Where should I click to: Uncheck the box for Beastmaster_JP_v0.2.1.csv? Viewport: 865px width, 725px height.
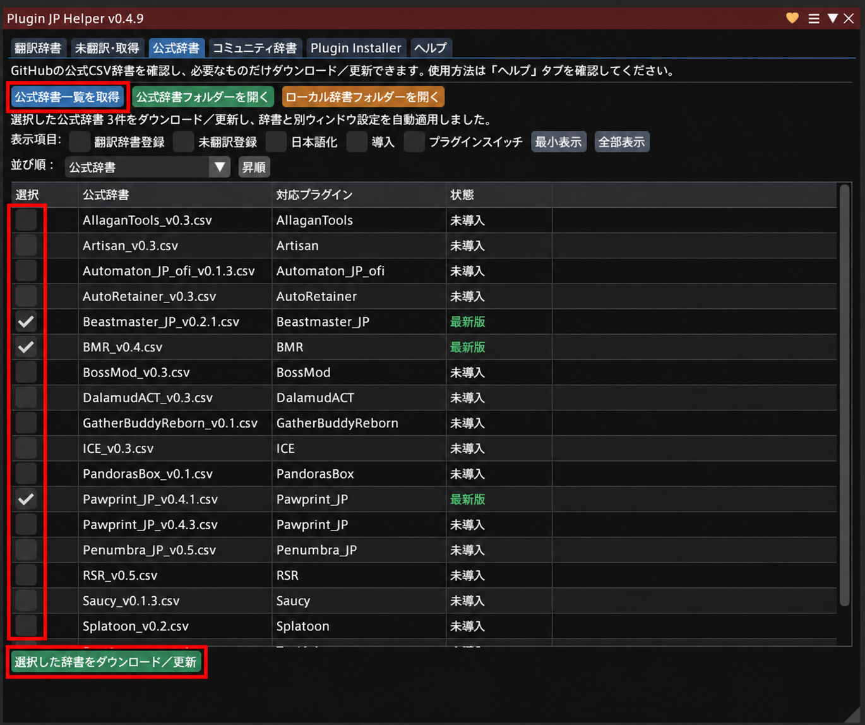coord(27,321)
